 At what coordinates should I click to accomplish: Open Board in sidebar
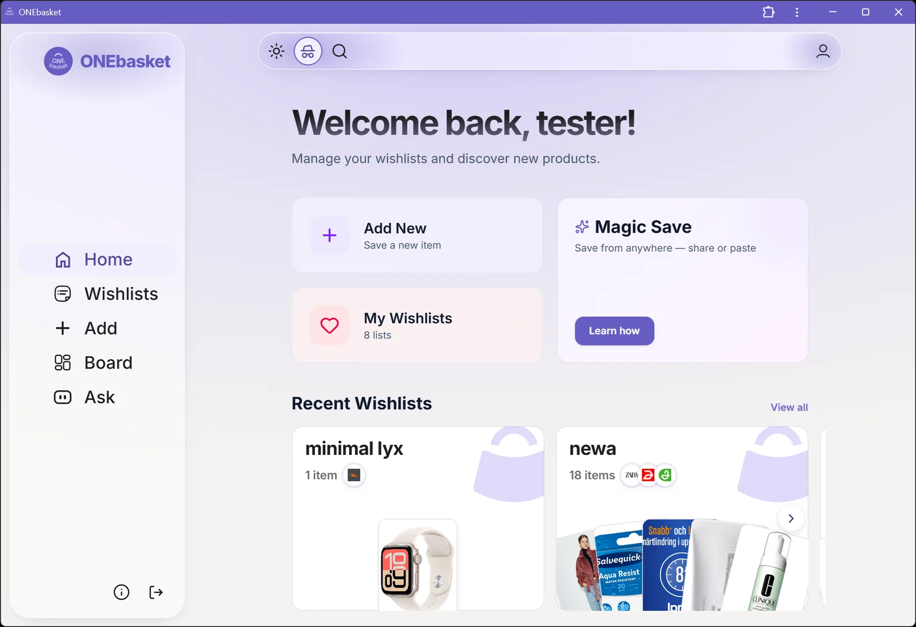[x=97, y=363]
